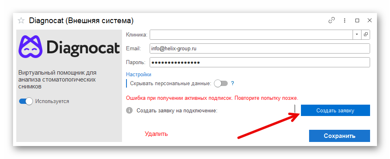Viewport: 390px width, 159px height.
Task: Click the info icon near Создать заявку
Action: click(x=129, y=110)
